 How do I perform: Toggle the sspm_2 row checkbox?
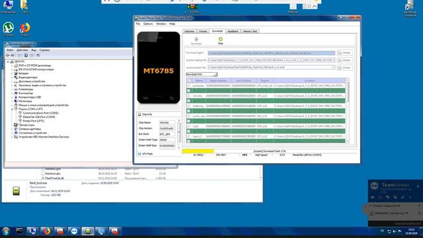(x=189, y=136)
